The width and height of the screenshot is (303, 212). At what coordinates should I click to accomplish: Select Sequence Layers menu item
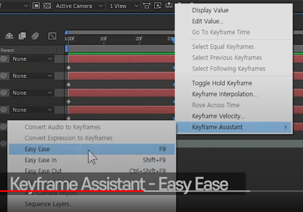pos(49,204)
